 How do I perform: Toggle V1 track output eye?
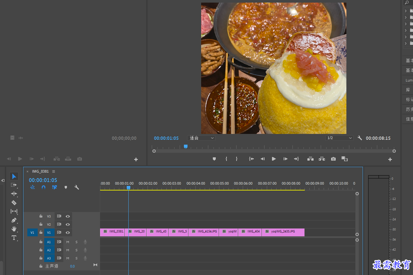tap(68, 232)
